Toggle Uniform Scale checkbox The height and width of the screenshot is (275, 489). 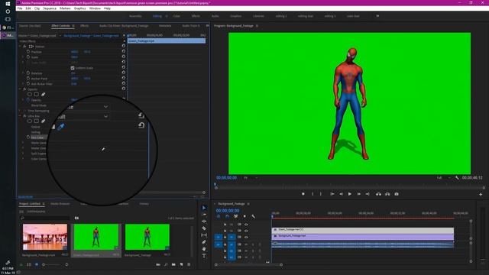click(x=73, y=68)
